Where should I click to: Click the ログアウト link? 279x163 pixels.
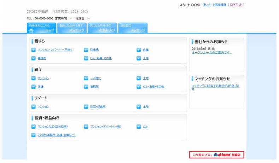pyautogui.click(x=236, y=5)
